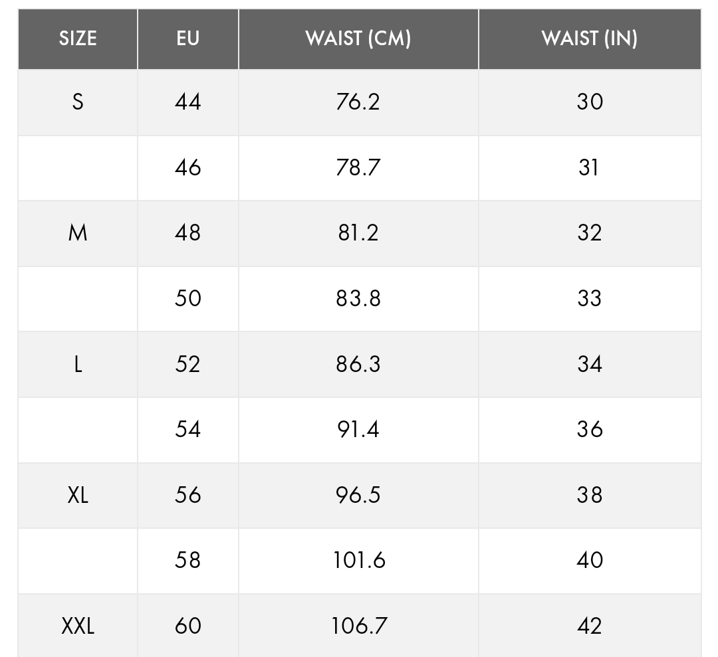The image size is (718, 657).
Task: Click EU size 44 cell
Action: pyautogui.click(x=188, y=102)
